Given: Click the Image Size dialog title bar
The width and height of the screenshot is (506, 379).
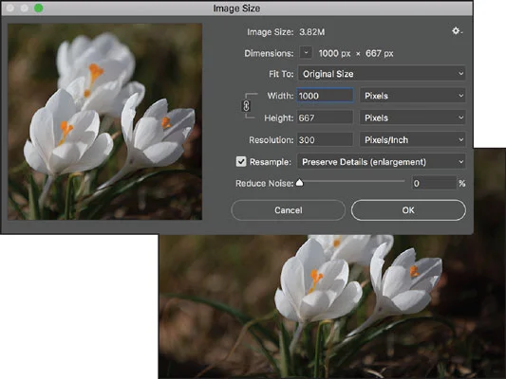Looking at the screenshot, I should click(x=236, y=8).
